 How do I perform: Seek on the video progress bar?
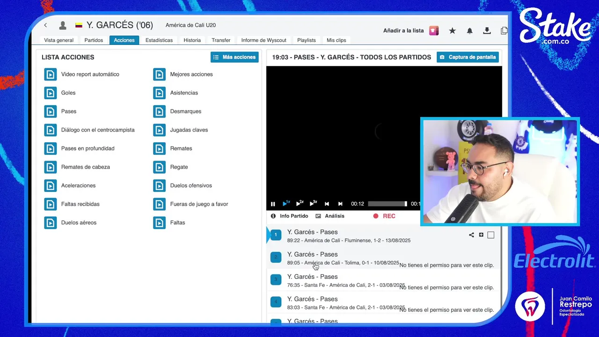(x=387, y=204)
